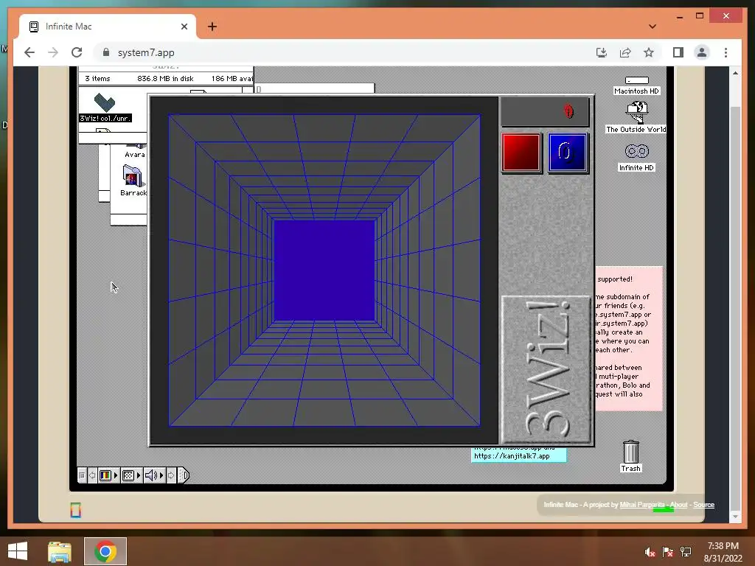
Task: Click the blue player score panel in 3Wiz!
Action: [x=567, y=153]
